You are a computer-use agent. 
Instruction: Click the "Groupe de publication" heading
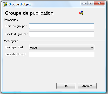click(x=29, y=13)
